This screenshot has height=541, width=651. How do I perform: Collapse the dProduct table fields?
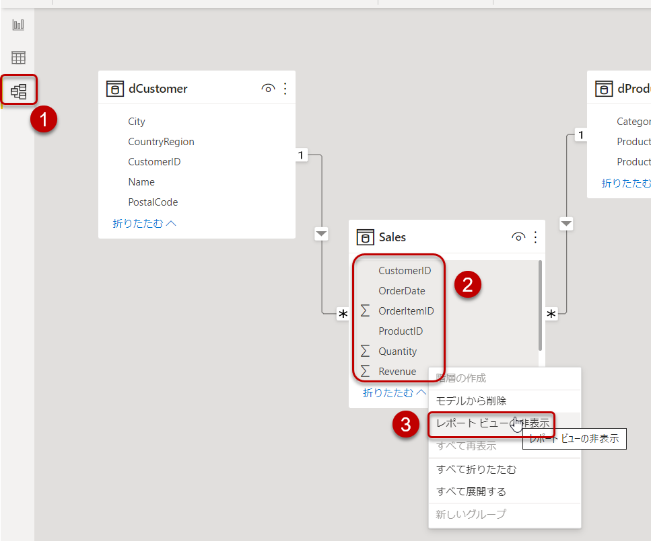point(626,183)
